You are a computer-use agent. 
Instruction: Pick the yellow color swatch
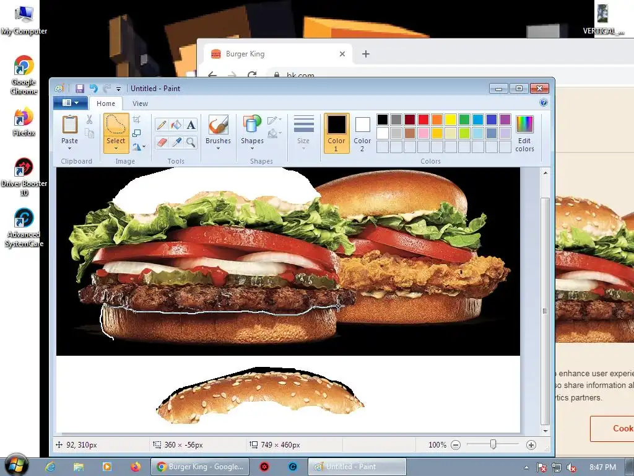(451, 120)
